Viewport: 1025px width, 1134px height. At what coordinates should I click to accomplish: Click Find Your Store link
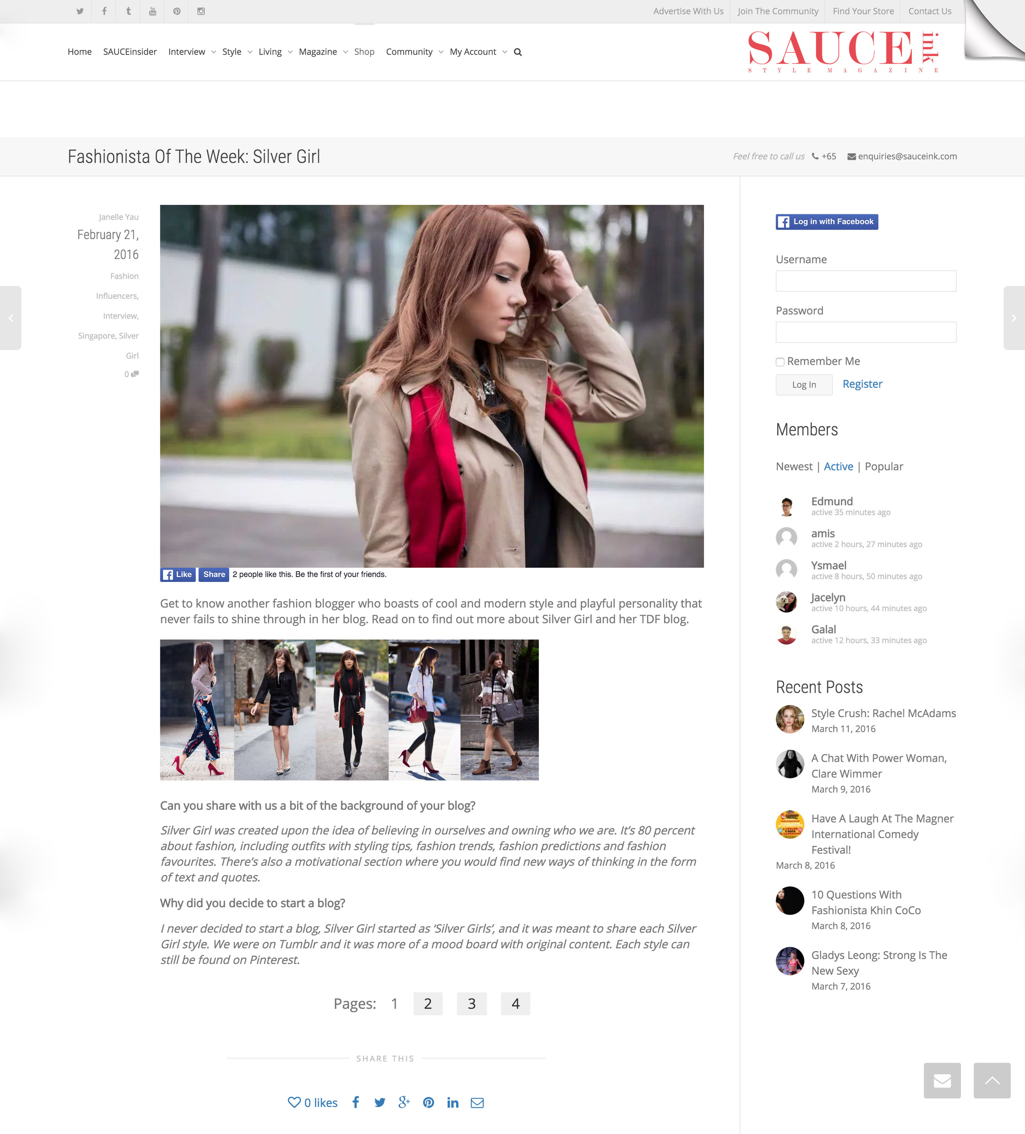click(863, 11)
